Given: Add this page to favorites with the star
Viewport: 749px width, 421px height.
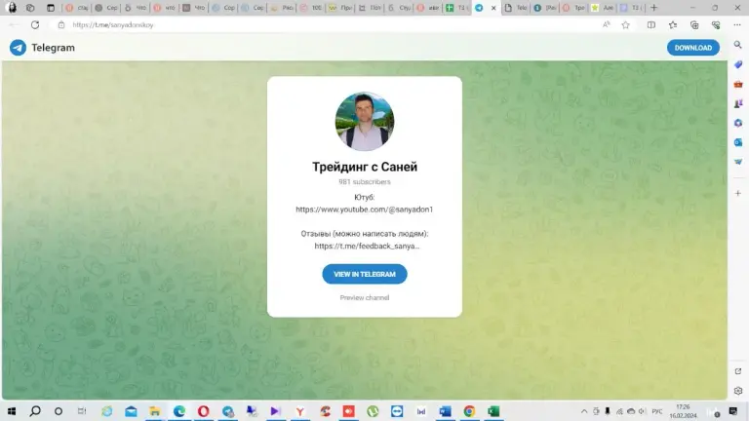Looking at the screenshot, I should point(625,24).
